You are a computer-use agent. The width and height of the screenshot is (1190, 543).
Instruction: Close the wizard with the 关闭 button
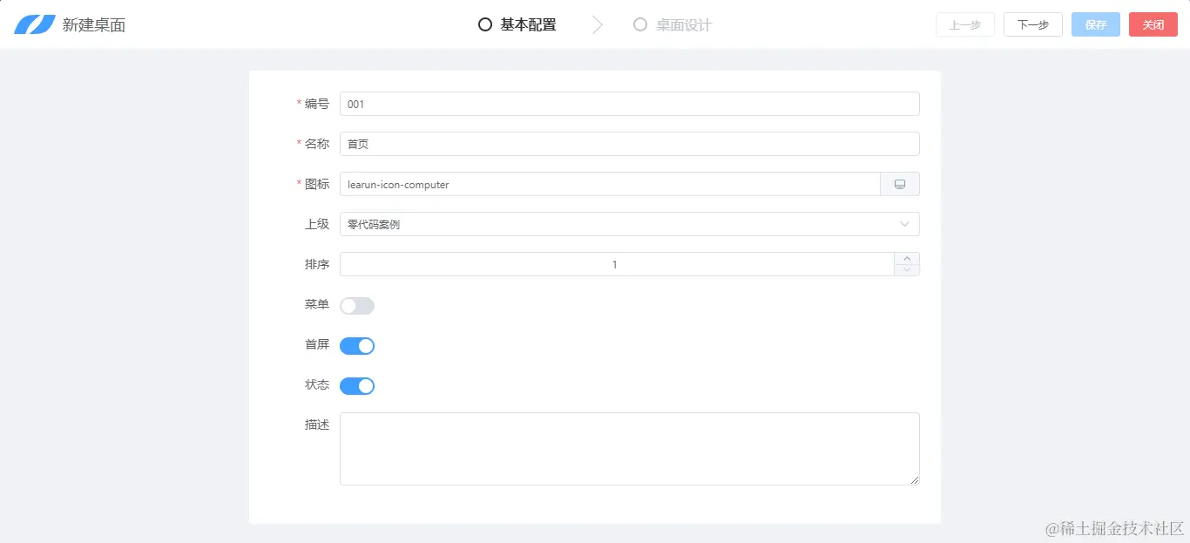tap(1153, 24)
